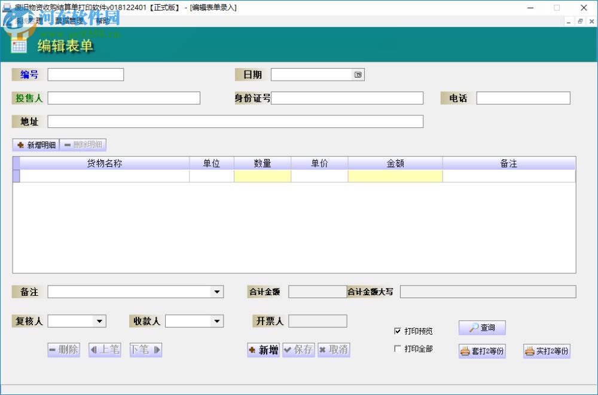Enable the 打印预览 checkbox
The image size is (598, 395).
click(x=398, y=331)
